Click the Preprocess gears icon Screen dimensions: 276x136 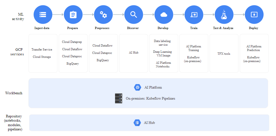click(103, 14)
